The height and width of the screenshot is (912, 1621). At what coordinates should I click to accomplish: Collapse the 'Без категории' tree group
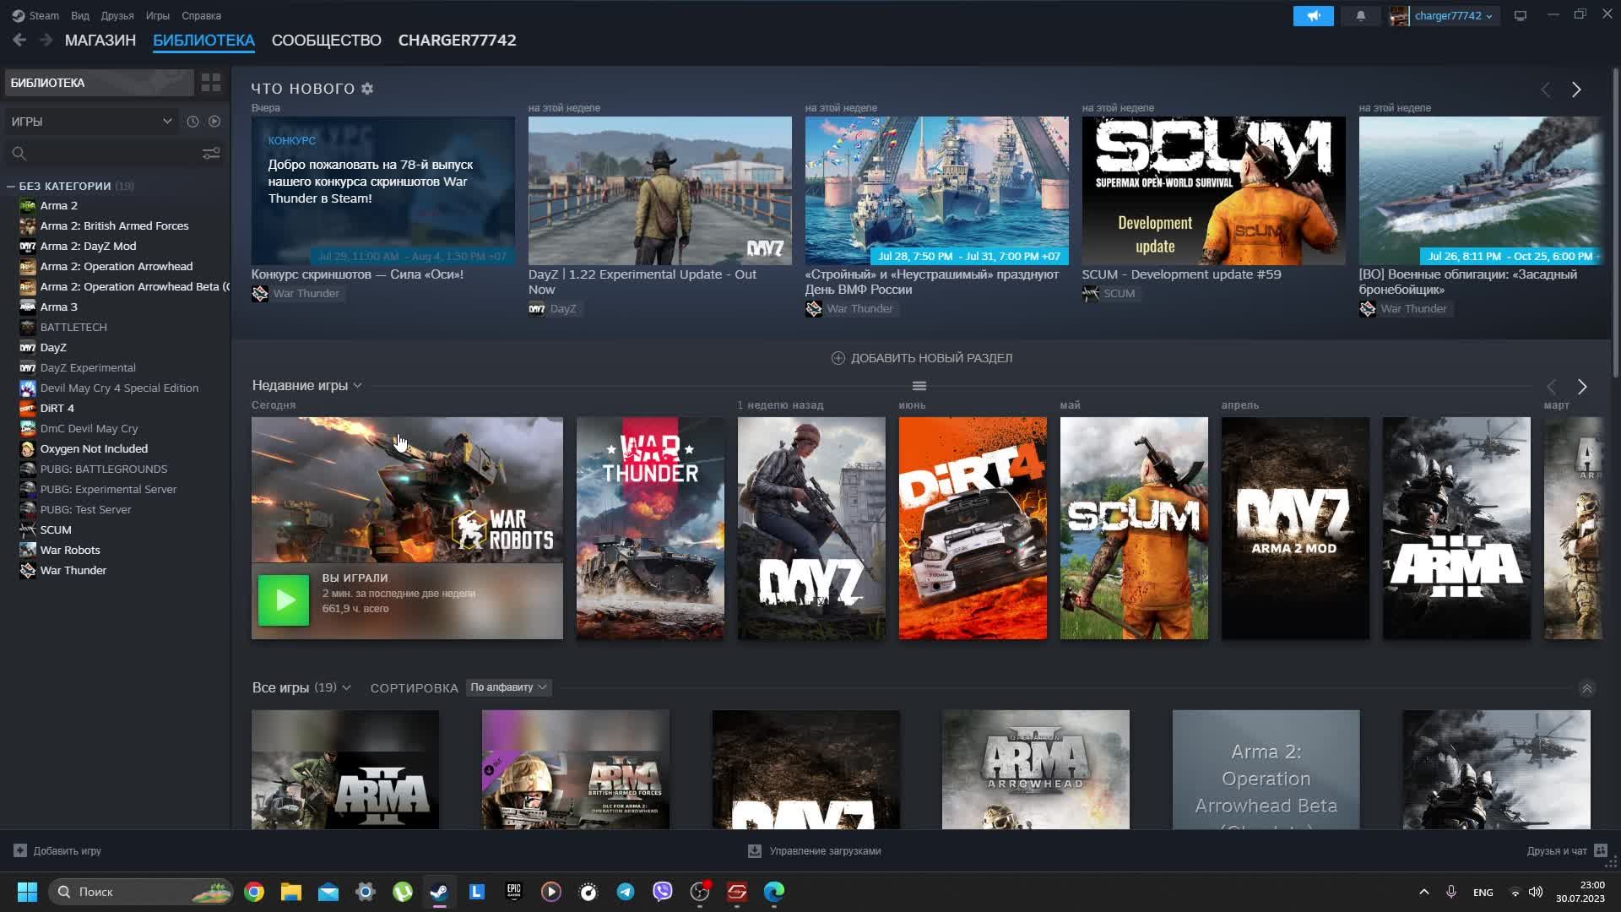11,186
